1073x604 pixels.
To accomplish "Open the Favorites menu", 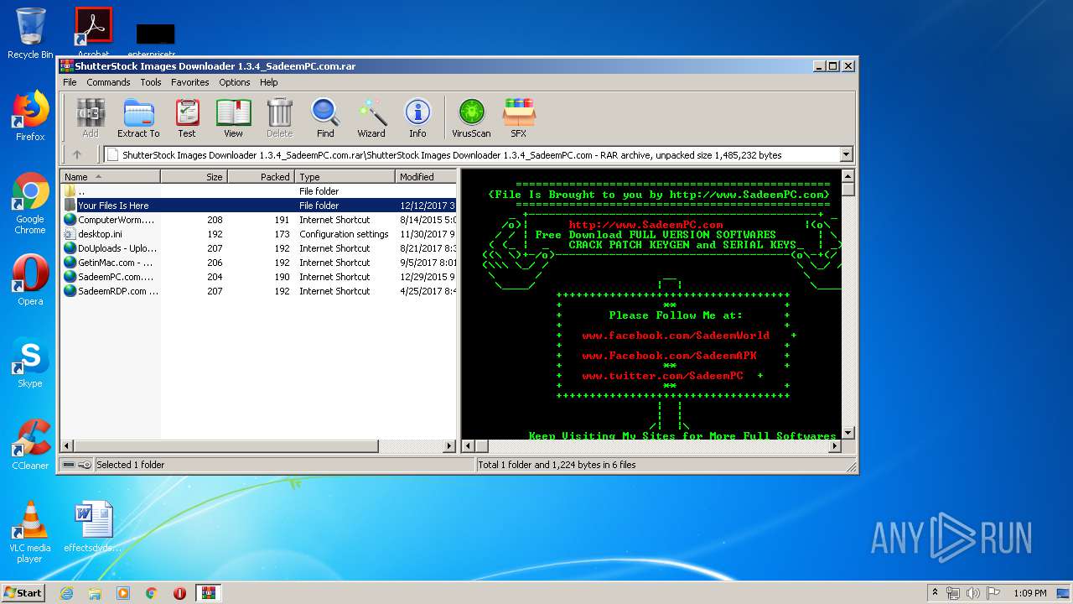I will coord(190,82).
